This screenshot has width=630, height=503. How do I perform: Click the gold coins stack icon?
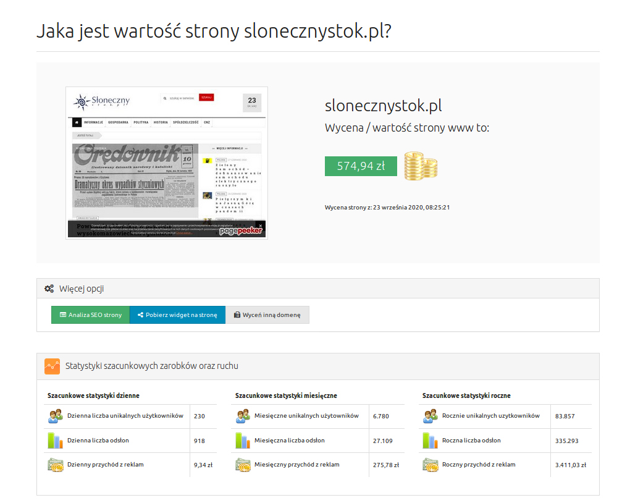[421, 166]
